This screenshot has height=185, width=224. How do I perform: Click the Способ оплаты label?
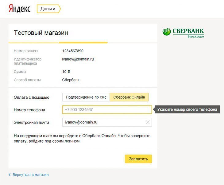tap(27, 80)
